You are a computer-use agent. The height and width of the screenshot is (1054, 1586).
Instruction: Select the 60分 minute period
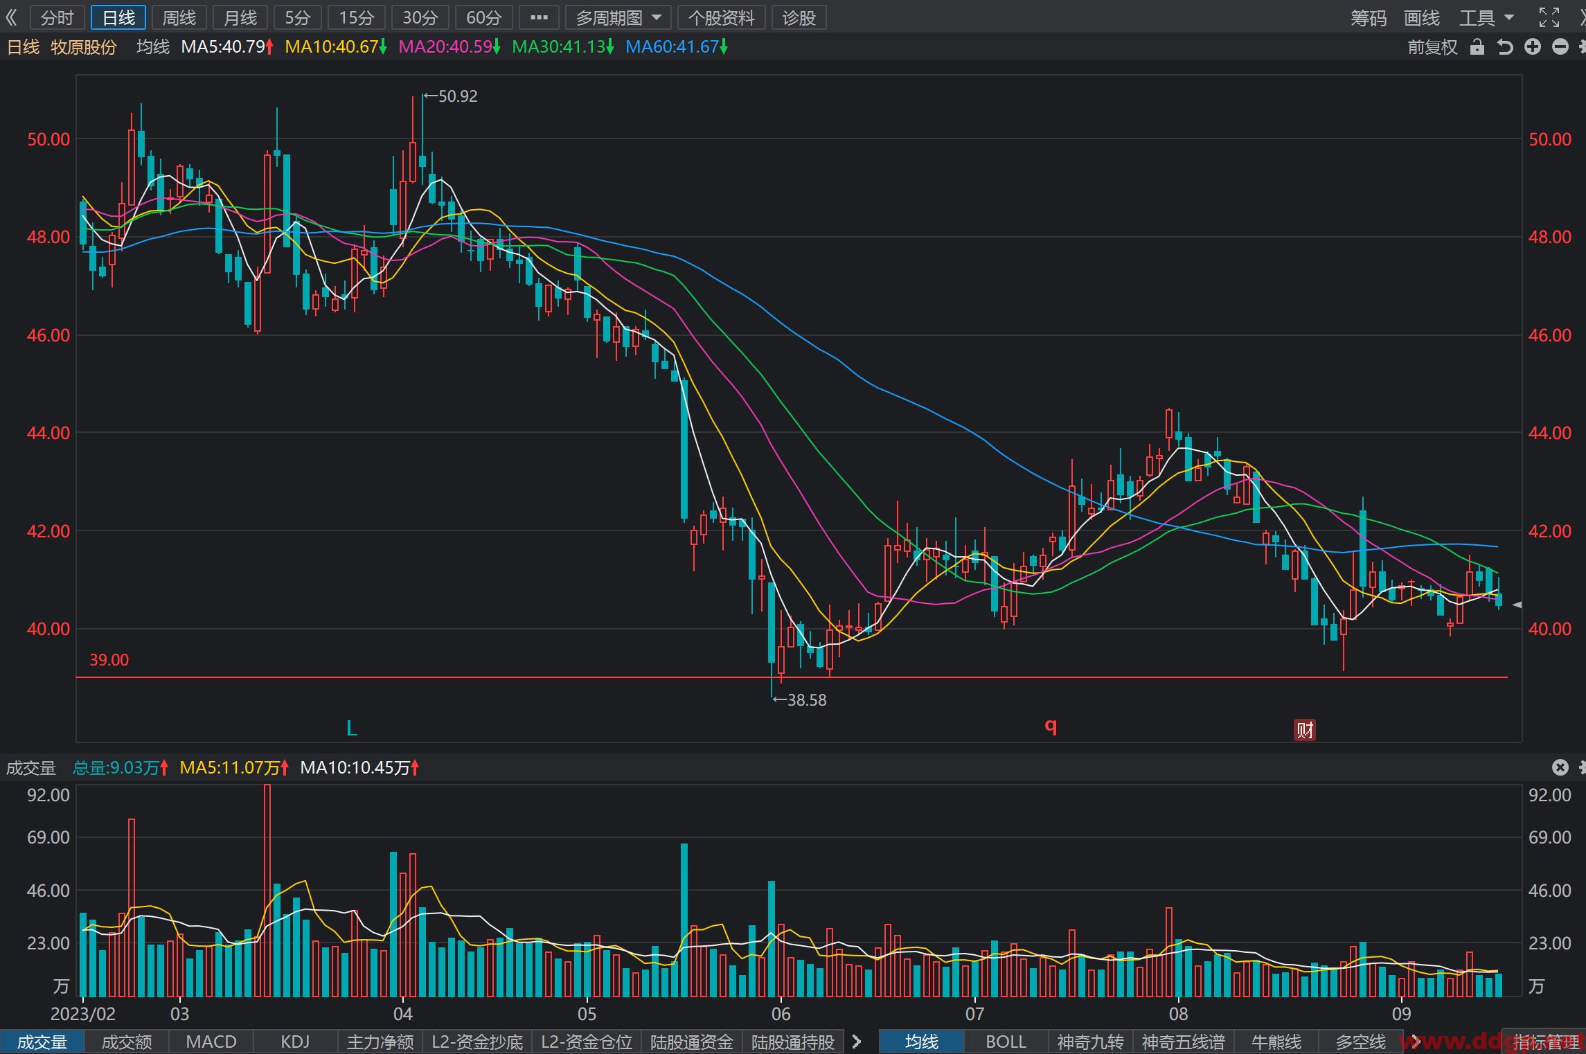tap(483, 17)
